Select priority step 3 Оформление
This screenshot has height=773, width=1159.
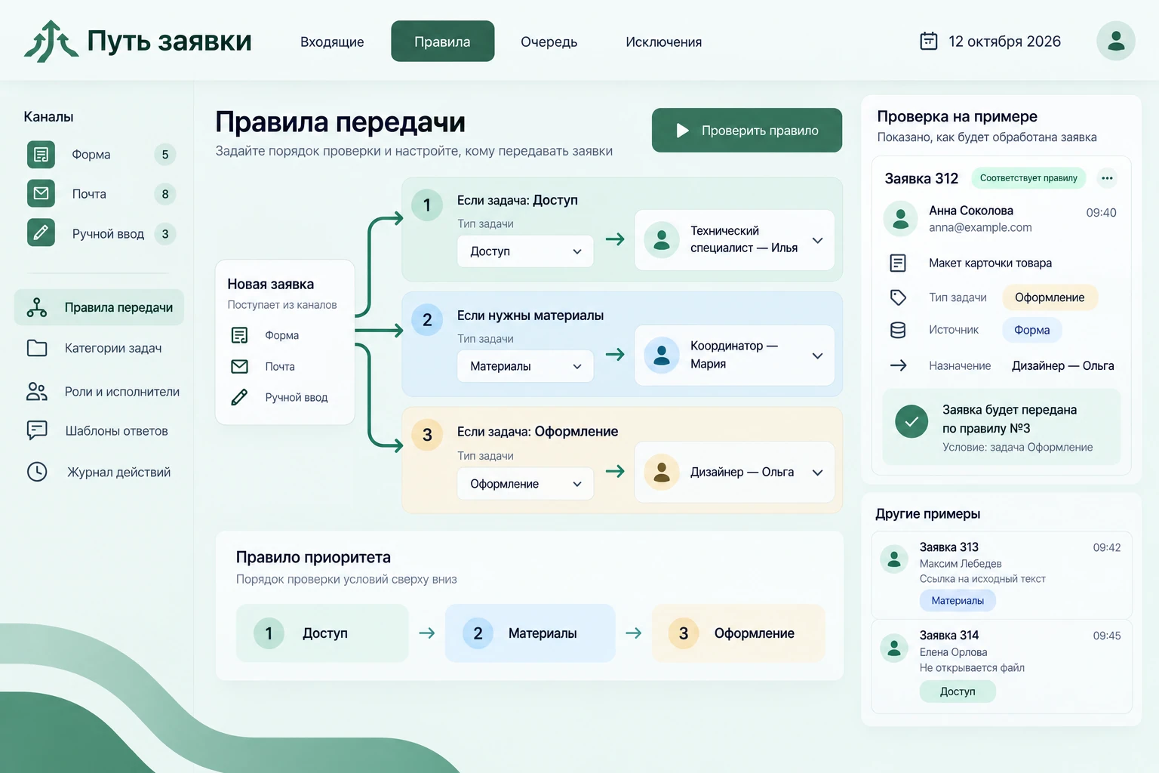point(738,633)
